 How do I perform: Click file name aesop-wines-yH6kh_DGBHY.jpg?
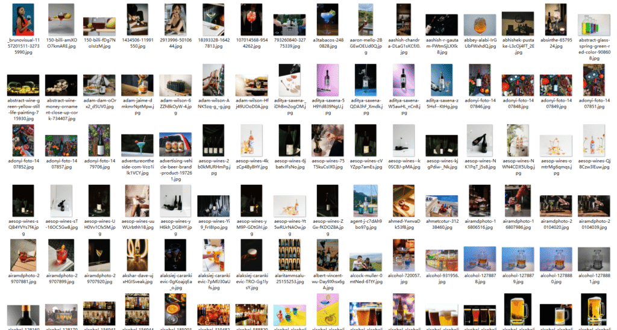(175, 228)
